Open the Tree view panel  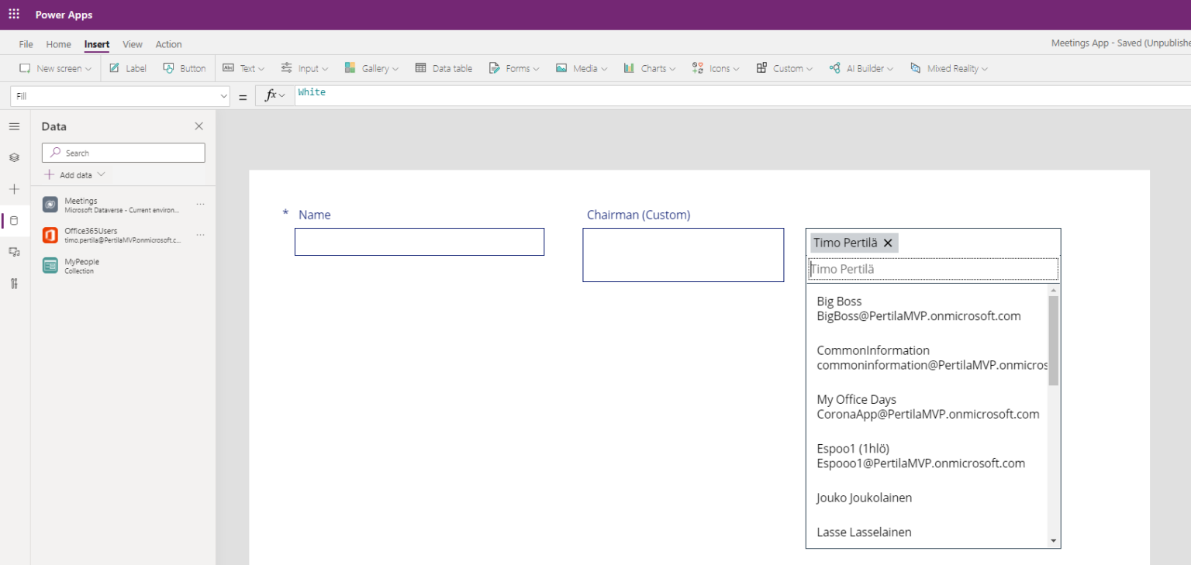tap(14, 157)
